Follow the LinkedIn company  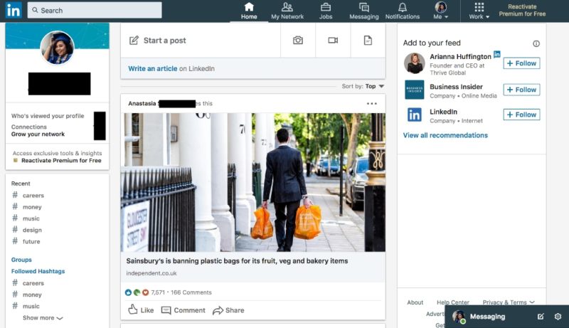click(x=521, y=115)
